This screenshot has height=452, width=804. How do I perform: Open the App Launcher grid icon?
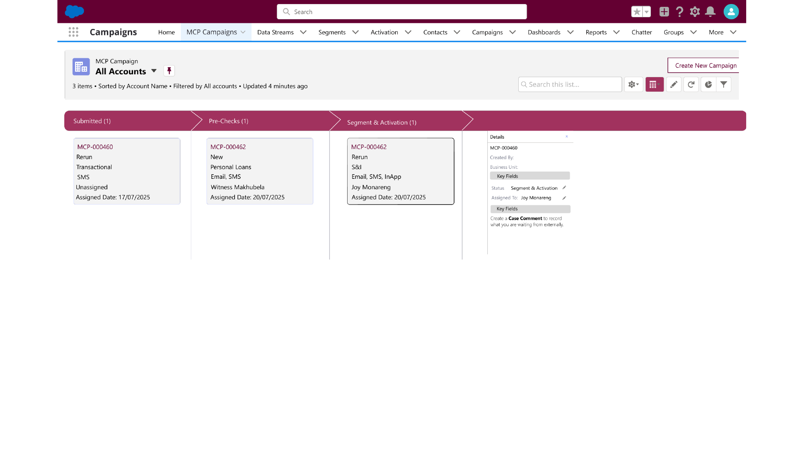point(74,32)
